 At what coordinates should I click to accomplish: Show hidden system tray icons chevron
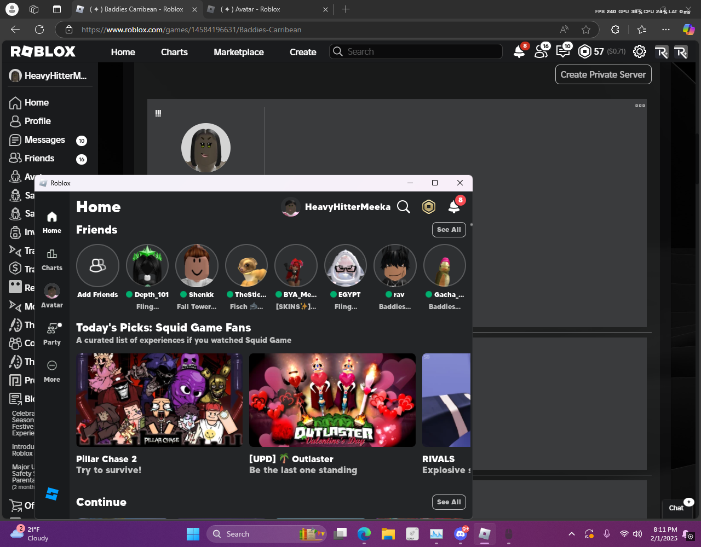pos(572,534)
